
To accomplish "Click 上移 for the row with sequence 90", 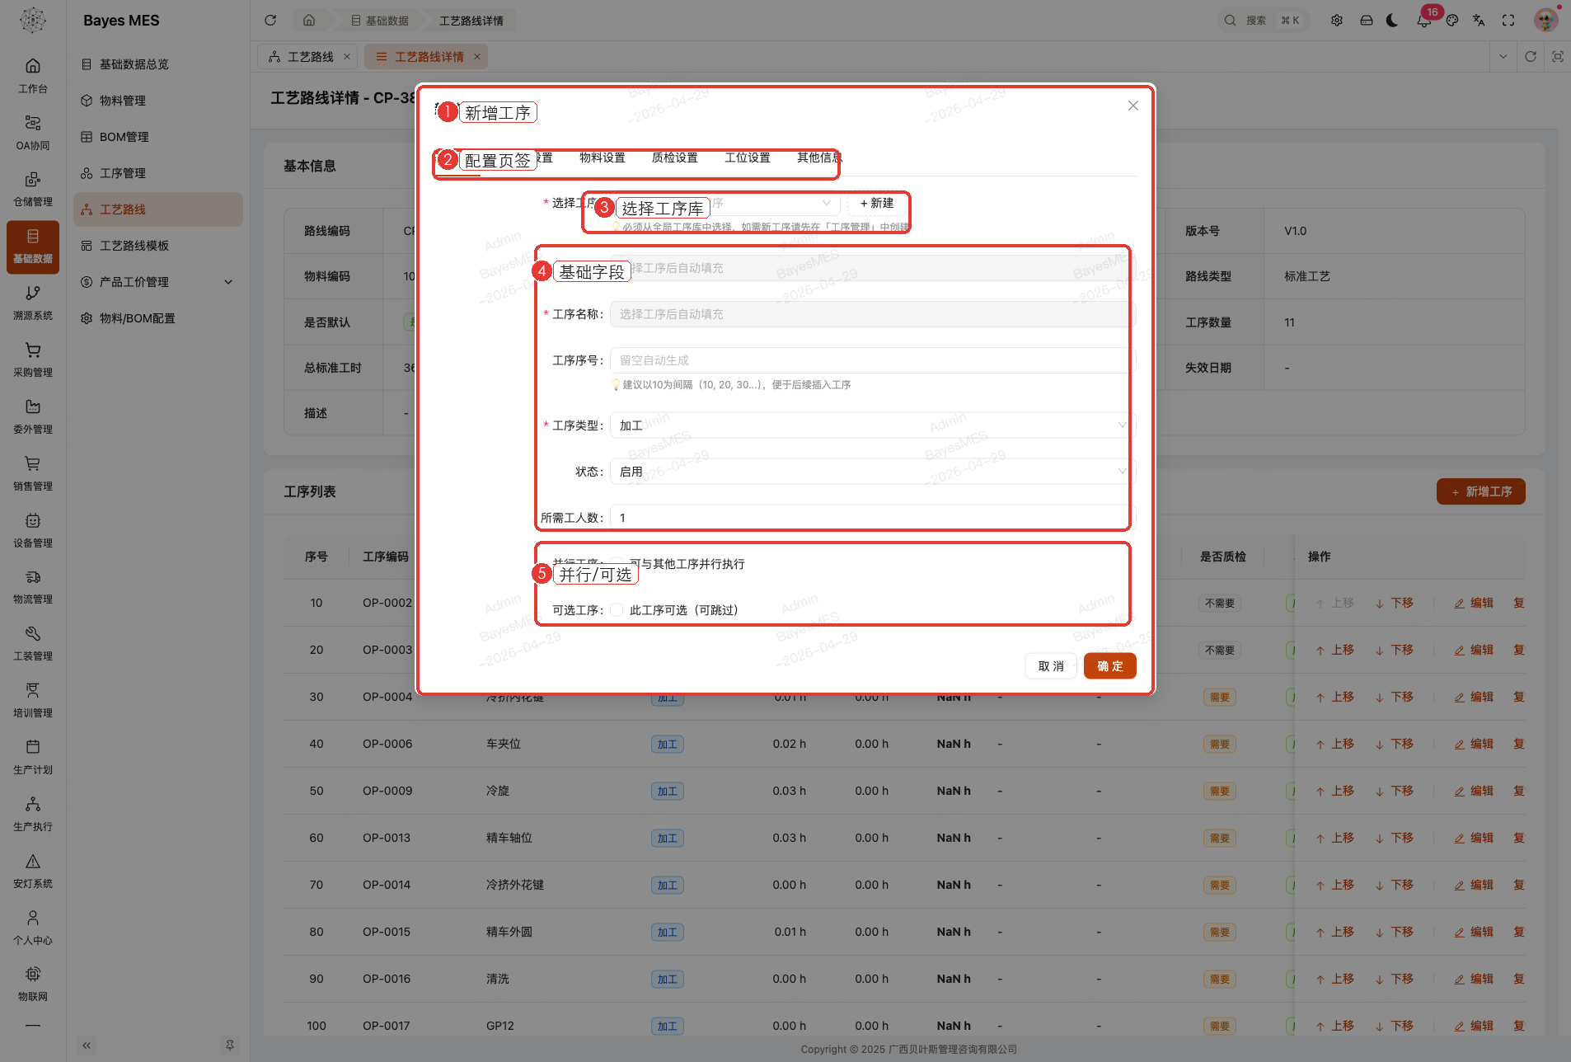I will [x=1334, y=979].
